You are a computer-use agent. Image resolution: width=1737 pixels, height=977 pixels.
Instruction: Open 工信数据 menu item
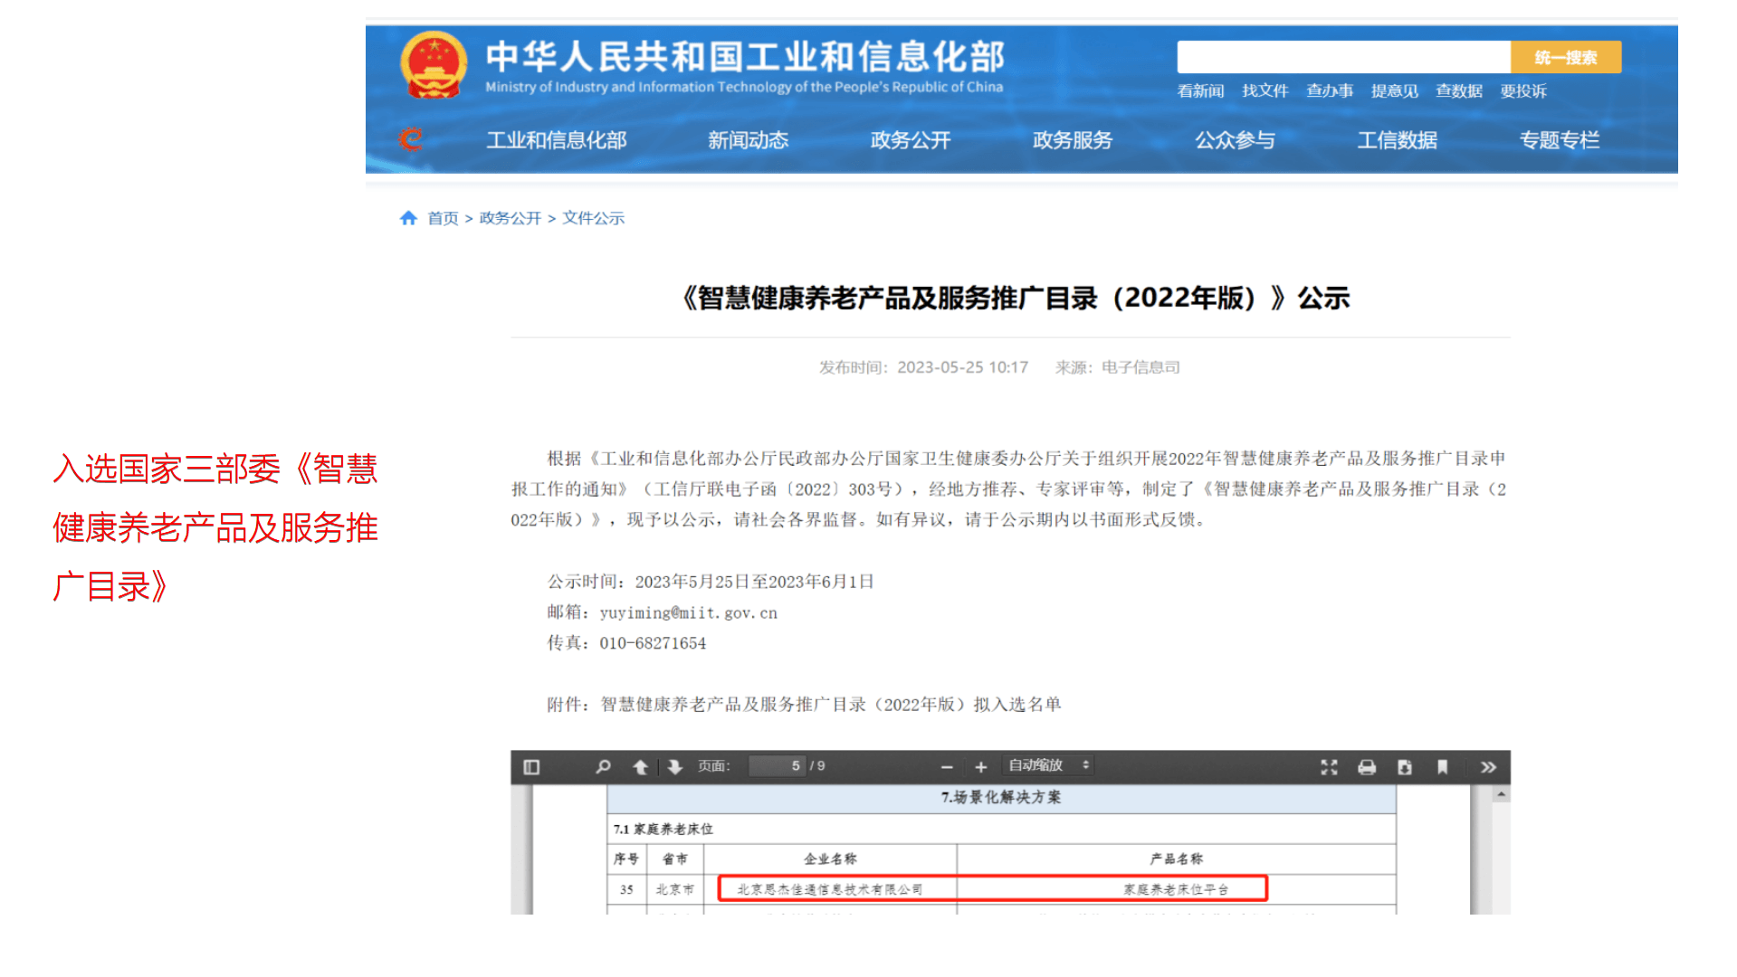(1397, 140)
